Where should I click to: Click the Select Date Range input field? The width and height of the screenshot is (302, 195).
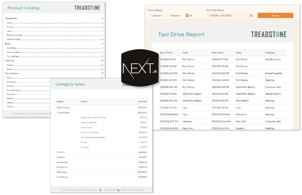coord(230,16)
